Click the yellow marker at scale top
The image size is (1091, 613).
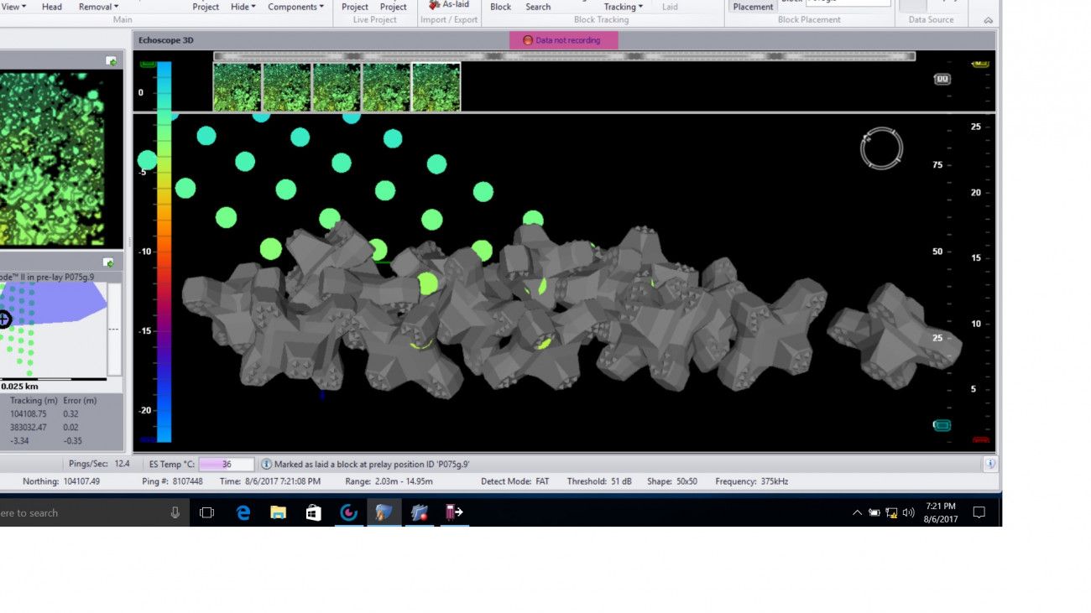pyautogui.click(x=980, y=64)
